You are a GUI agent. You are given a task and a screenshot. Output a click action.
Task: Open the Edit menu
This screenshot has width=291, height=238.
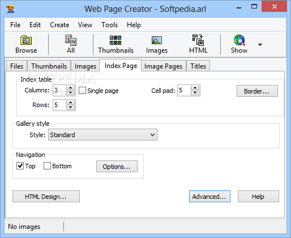point(35,25)
